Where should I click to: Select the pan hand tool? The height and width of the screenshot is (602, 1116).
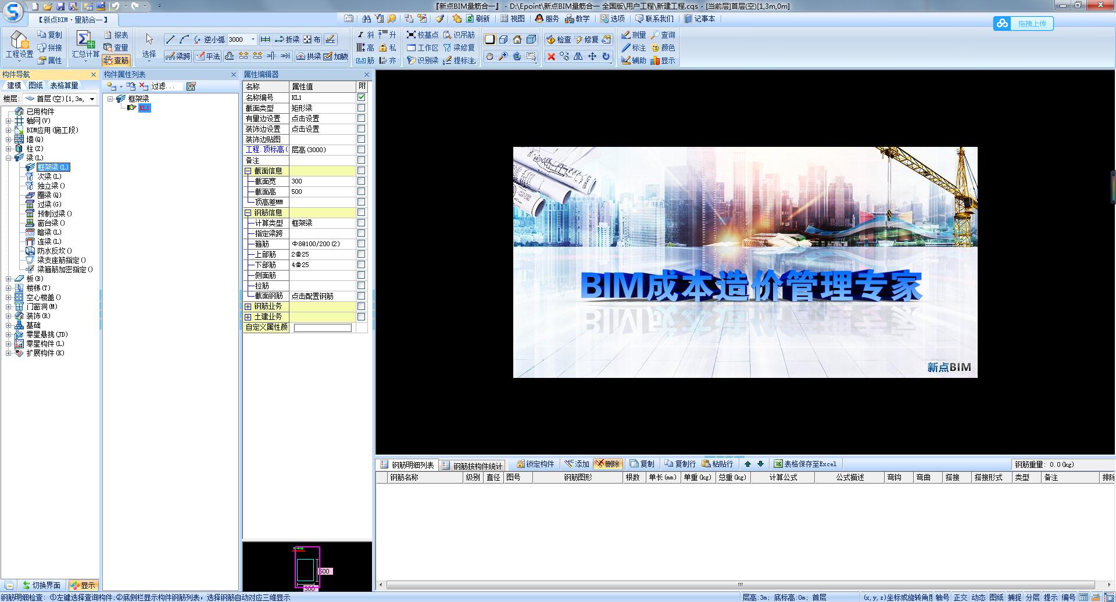pyautogui.click(x=489, y=56)
